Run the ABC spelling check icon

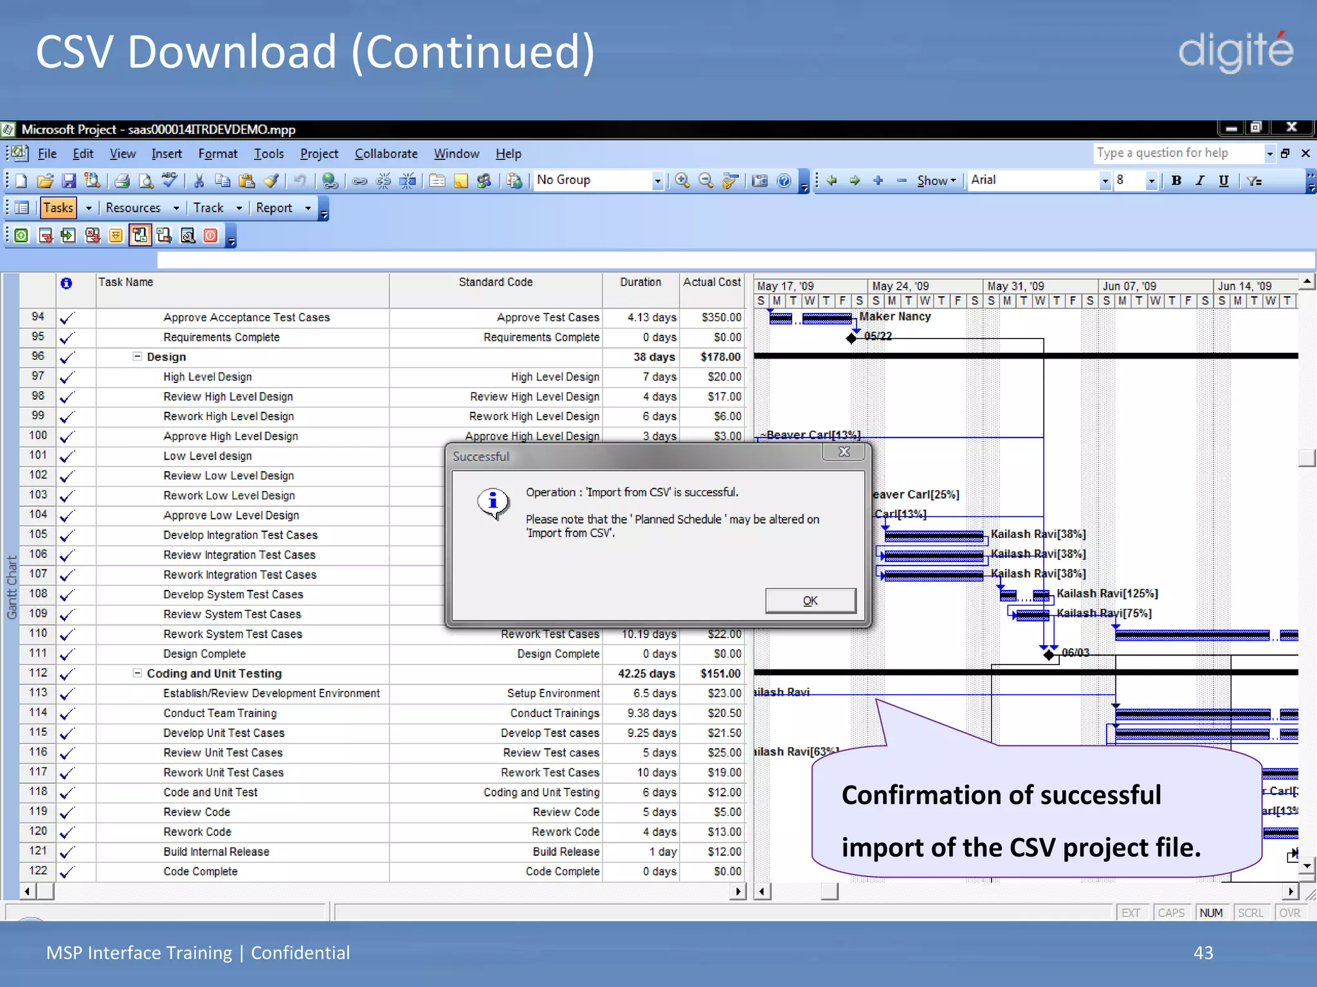pyautogui.click(x=169, y=180)
